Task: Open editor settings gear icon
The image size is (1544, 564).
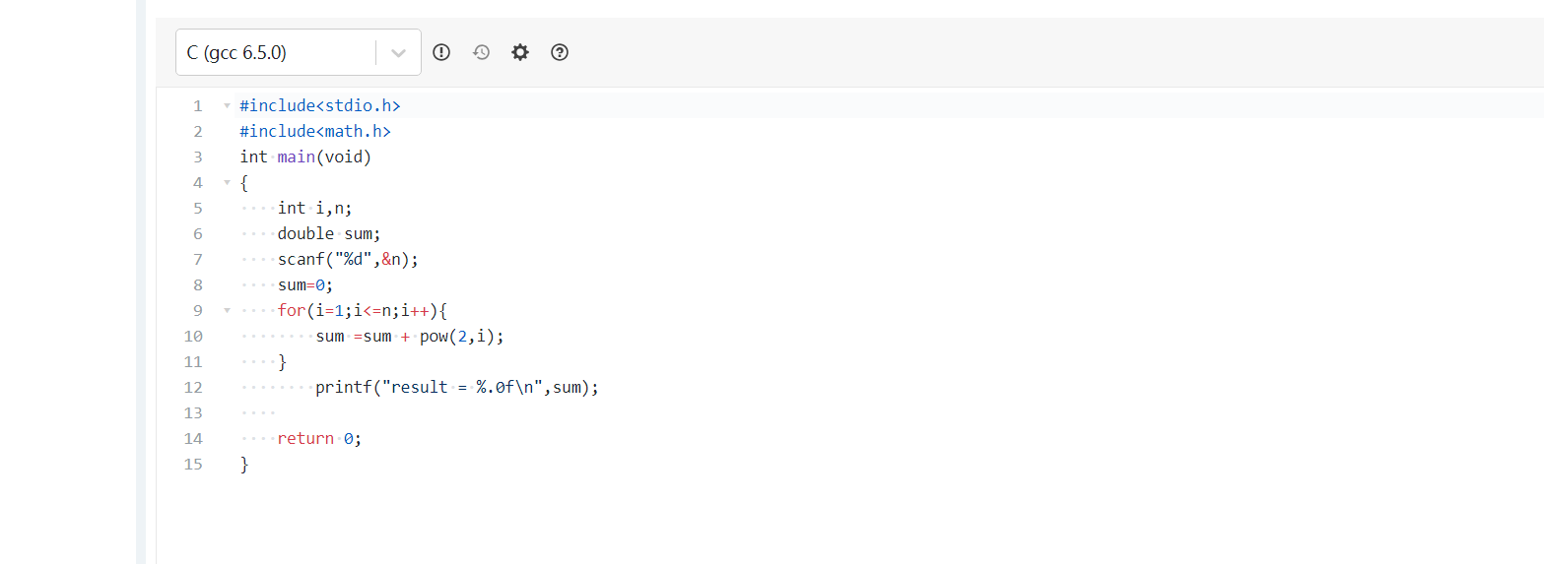Action: [520, 52]
